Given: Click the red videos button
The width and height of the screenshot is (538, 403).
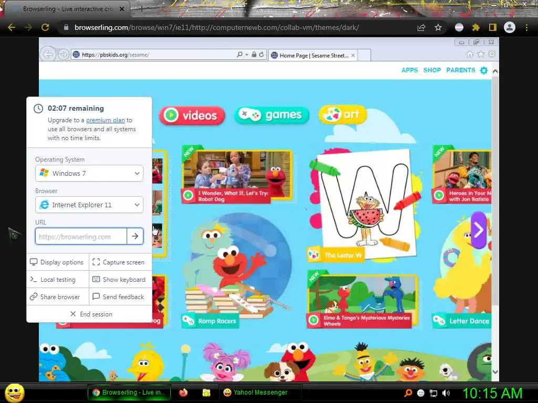Looking at the screenshot, I should coord(192,115).
